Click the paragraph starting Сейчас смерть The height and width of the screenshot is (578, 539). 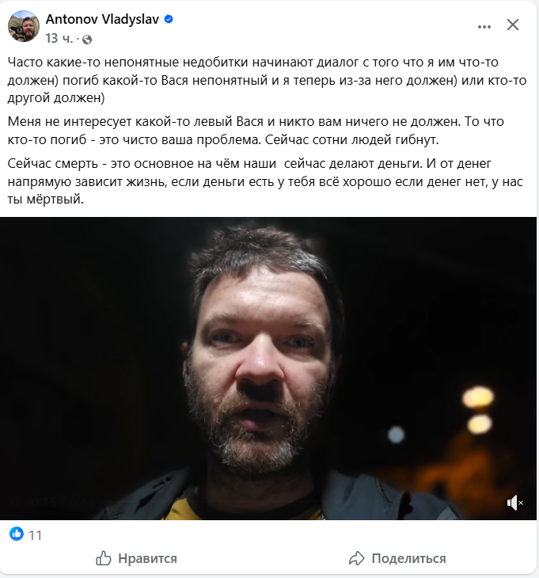(x=265, y=181)
